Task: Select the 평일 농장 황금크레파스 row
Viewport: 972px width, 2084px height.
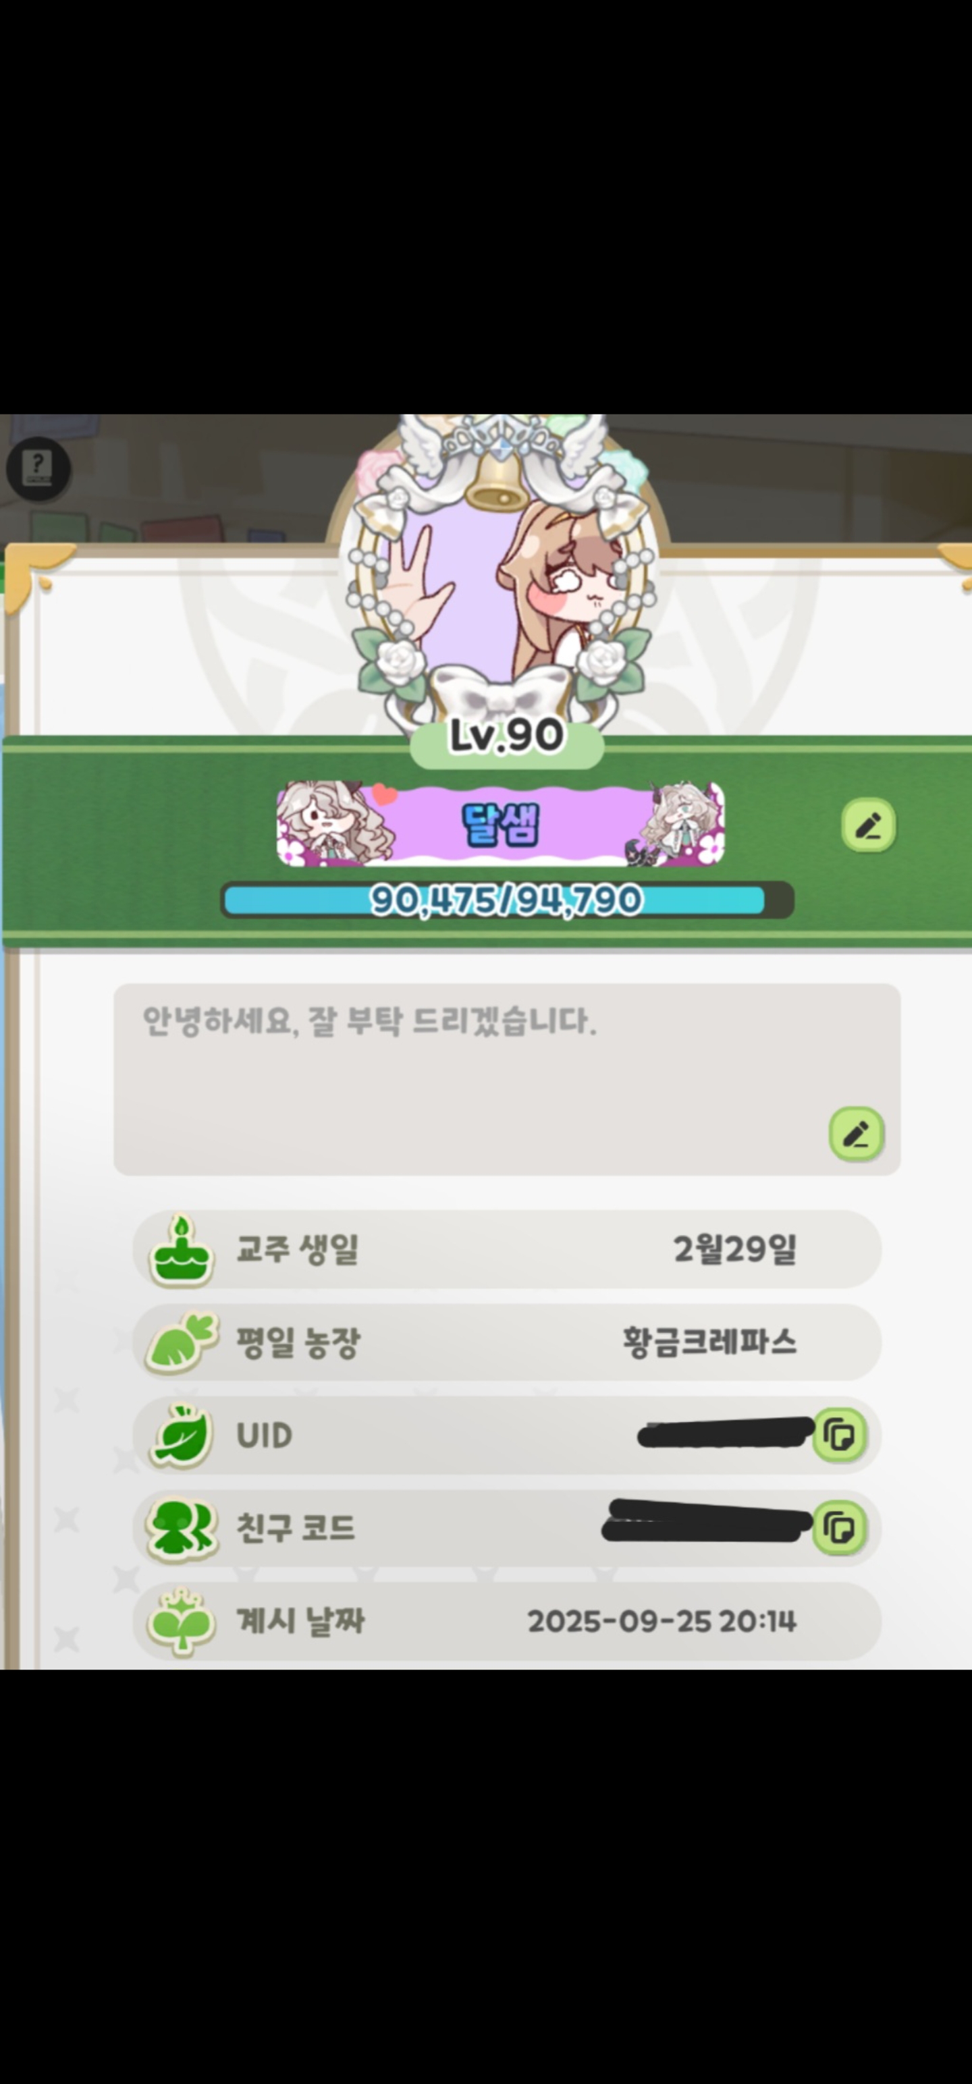Action: [507, 1342]
